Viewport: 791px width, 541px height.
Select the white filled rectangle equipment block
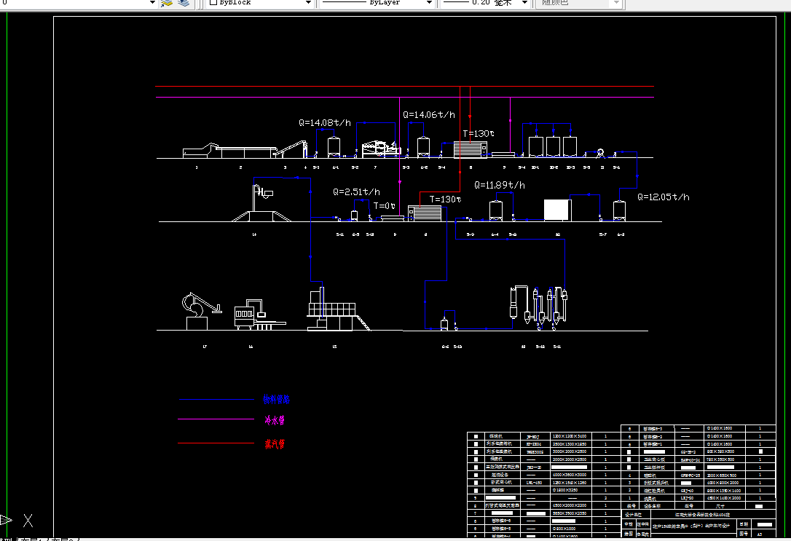coord(556,210)
